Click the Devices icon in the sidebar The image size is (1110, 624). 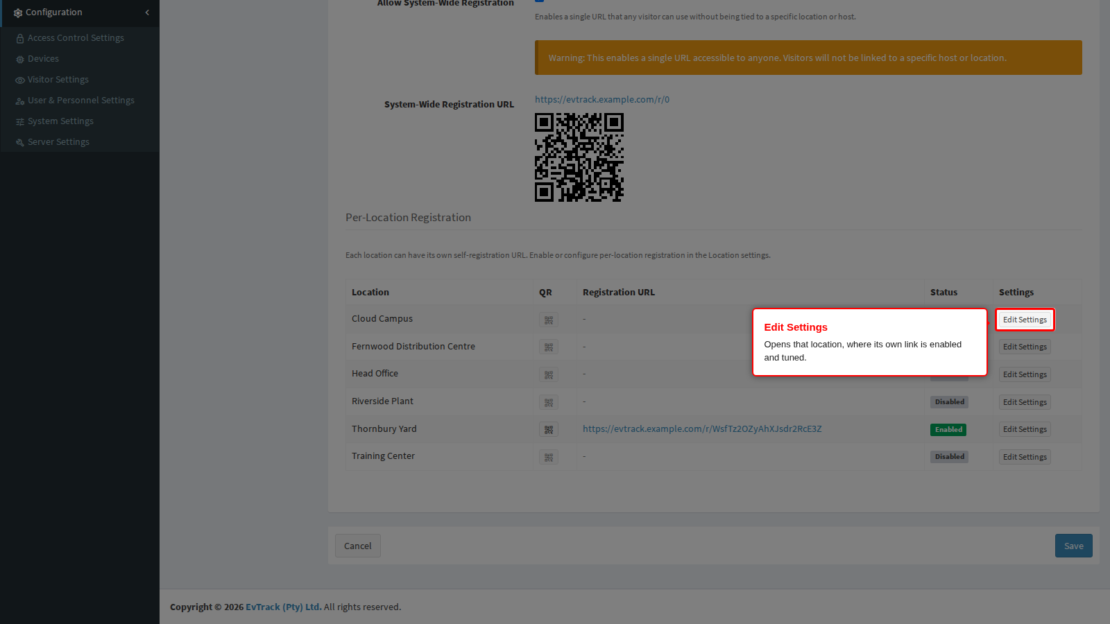(x=20, y=60)
